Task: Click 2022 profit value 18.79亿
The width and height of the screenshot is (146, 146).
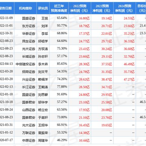Action: coord(84,26)
